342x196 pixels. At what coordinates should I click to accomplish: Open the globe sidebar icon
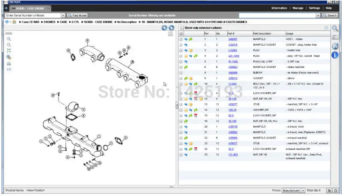point(335,46)
